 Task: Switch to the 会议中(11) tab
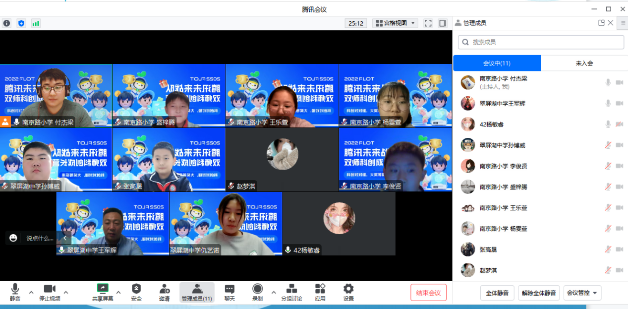[497, 63]
